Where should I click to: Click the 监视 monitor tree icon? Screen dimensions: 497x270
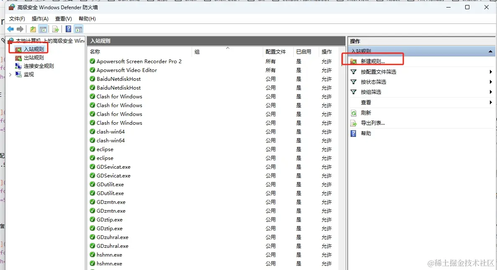(x=18, y=74)
